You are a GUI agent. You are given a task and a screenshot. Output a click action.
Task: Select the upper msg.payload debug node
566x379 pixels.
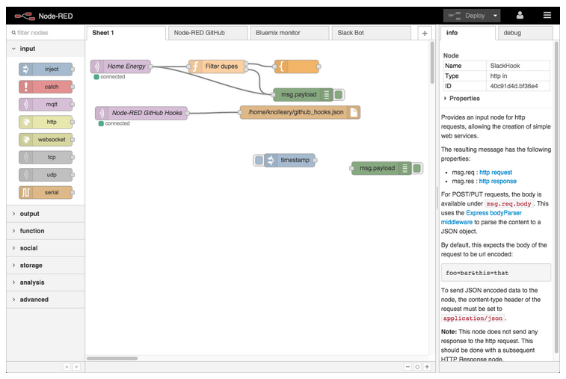pyautogui.click(x=303, y=95)
